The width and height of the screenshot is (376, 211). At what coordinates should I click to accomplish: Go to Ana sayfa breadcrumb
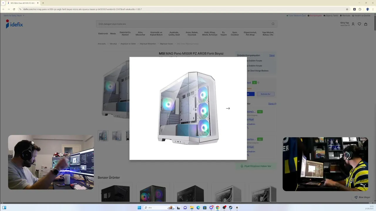pos(102,44)
